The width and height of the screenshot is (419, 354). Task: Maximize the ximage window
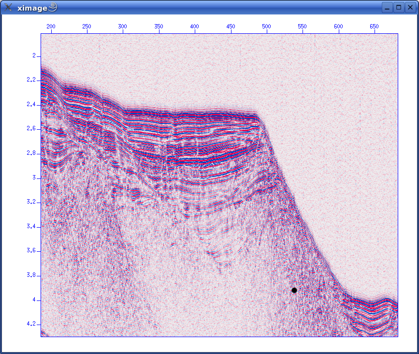pos(399,7)
